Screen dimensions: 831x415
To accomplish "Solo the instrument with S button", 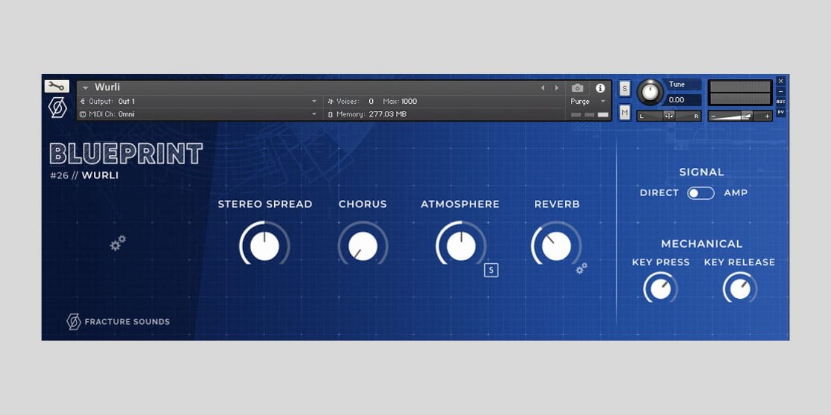I will click(x=624, y=89).
